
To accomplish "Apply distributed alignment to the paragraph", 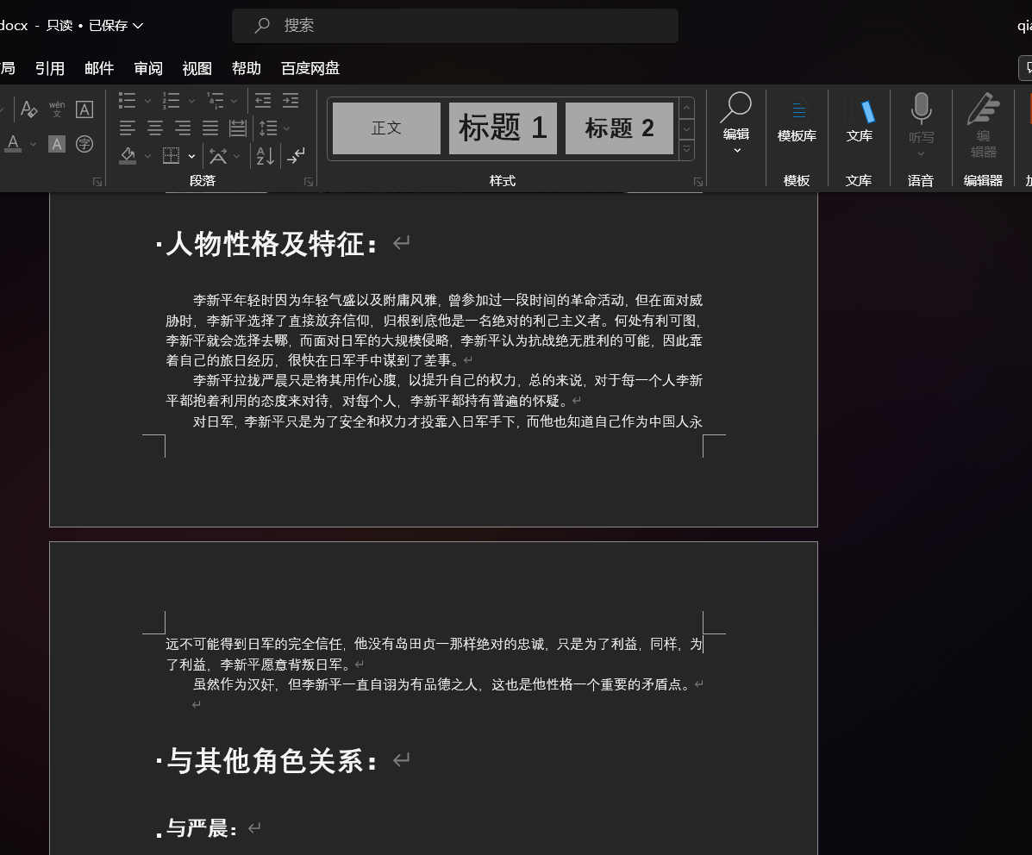I will pyautogui.click(x=238, y=128).
